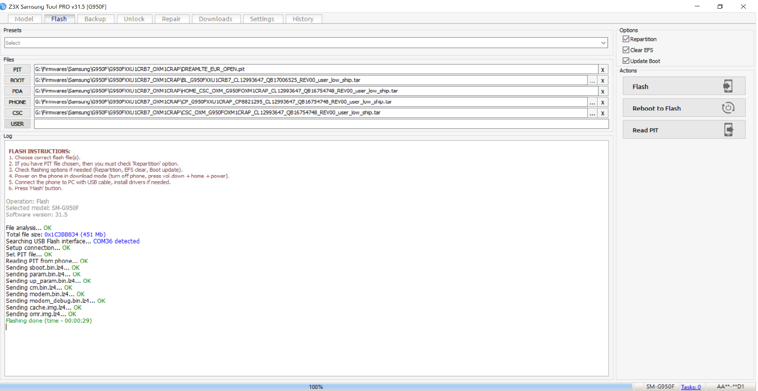Switch to the Downloads tab
The height and width of the screenshot is (391, 758).
216,19
